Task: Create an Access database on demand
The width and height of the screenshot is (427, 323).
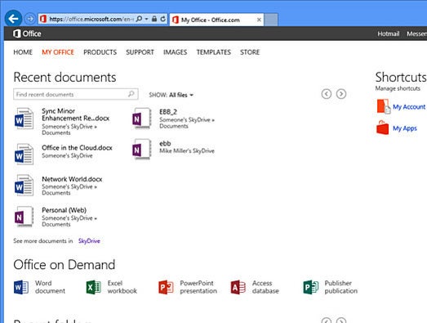Action: pyautogui.click(x=265, y=287)
